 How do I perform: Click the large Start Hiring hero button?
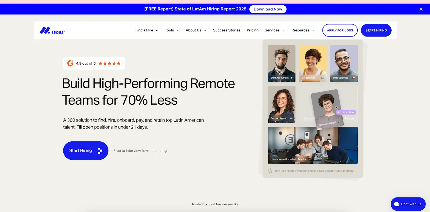(86, 151)
